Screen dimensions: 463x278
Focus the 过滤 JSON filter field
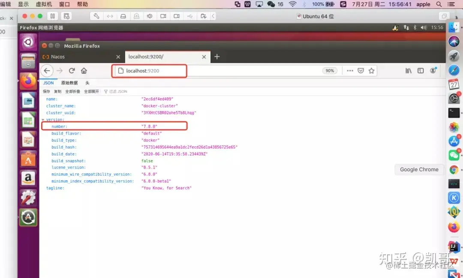click(x=118, y=91)
